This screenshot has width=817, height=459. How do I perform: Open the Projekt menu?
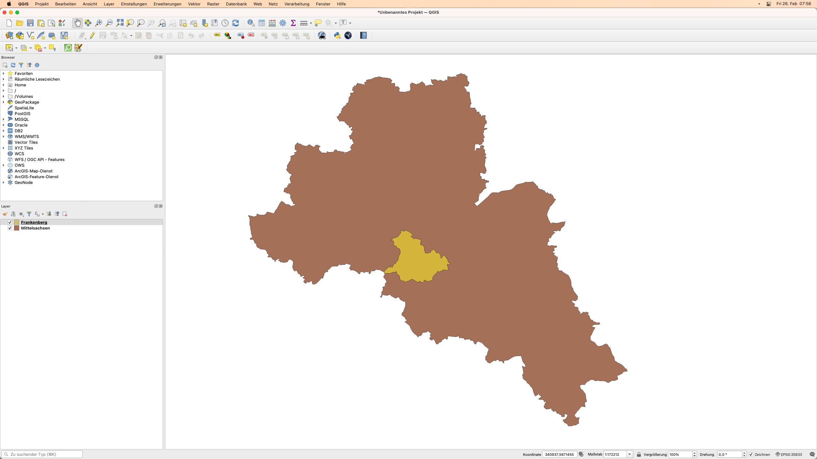coord(42,4)
